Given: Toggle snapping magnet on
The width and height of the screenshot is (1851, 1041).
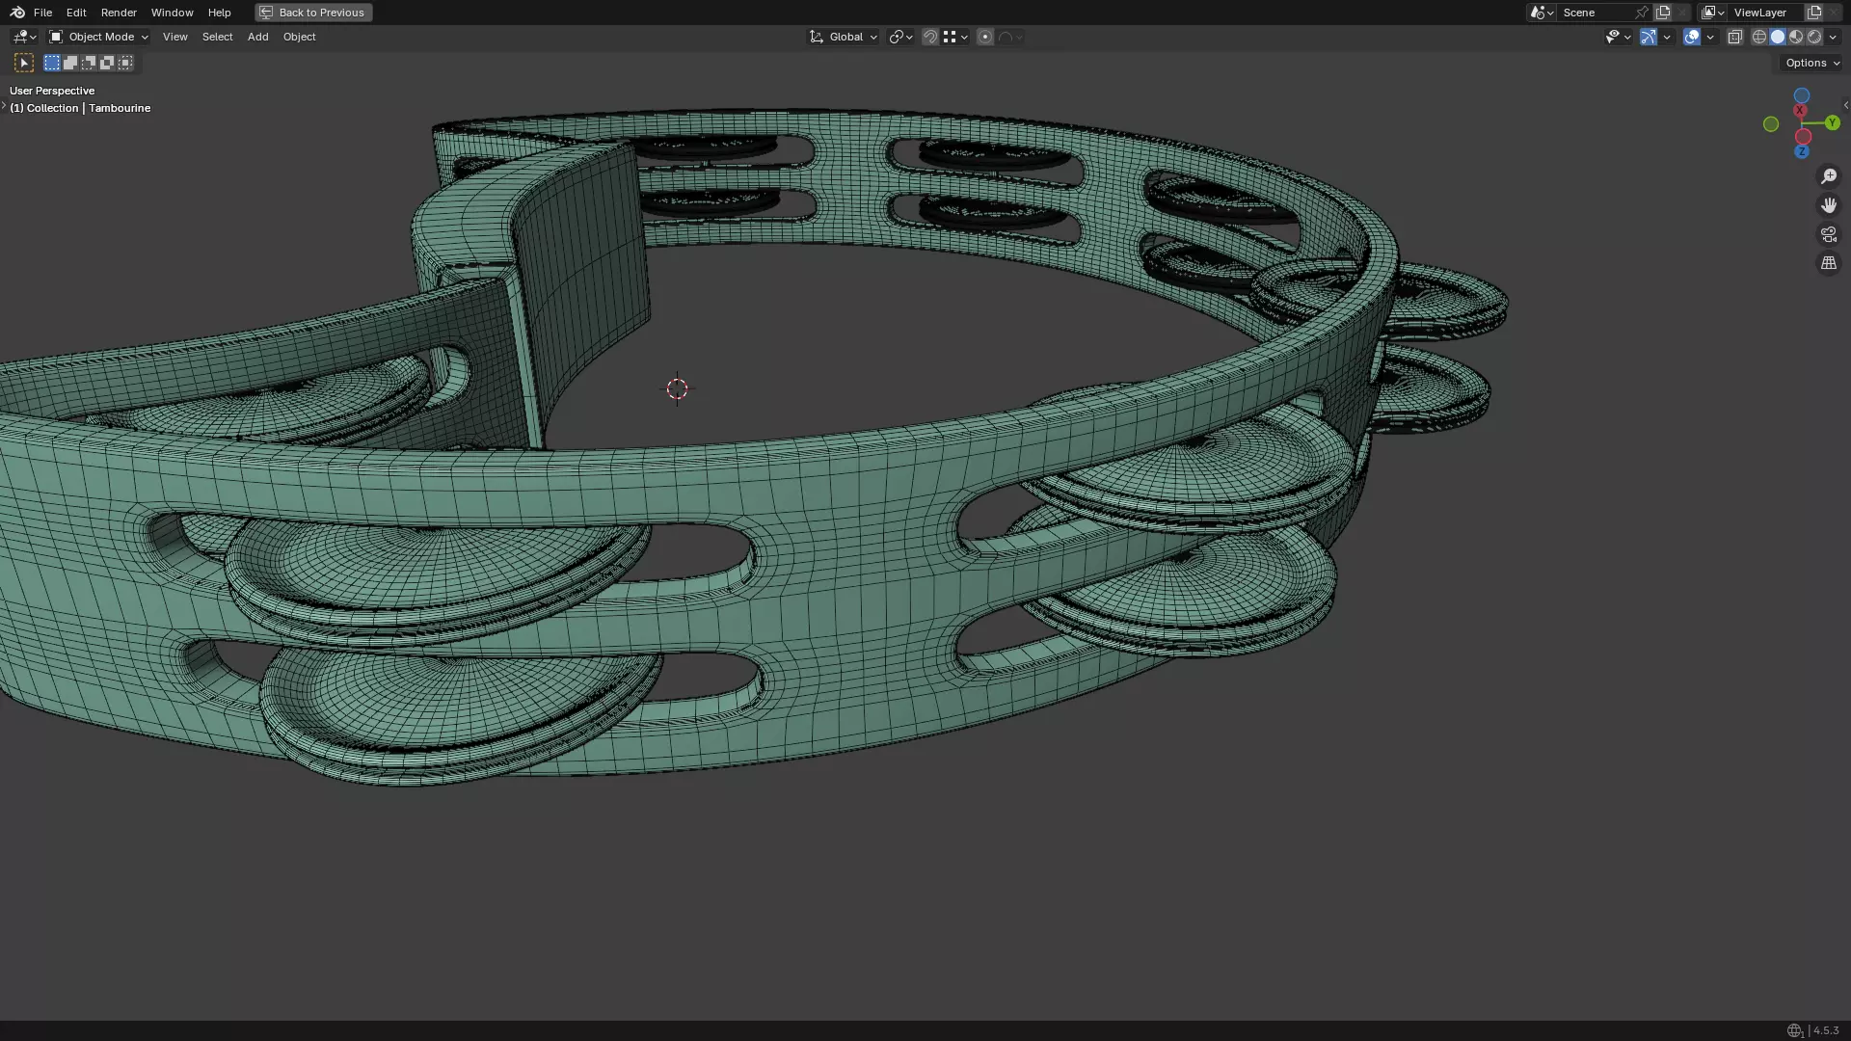Looking at the screenshot, I should tap(929, 37).
